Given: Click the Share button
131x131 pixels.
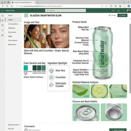Looking at the screenshot, I should tap(122, 16).
